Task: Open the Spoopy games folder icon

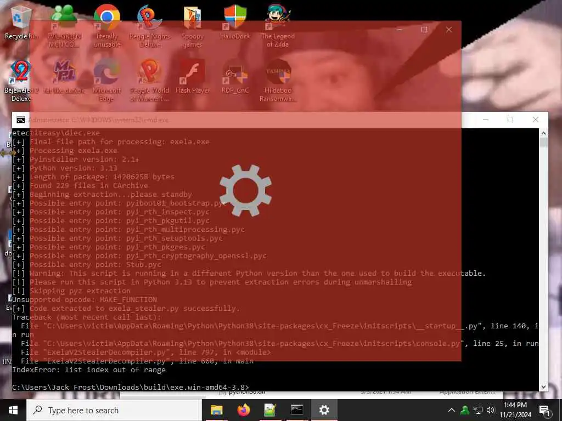Action: point(193,26)
